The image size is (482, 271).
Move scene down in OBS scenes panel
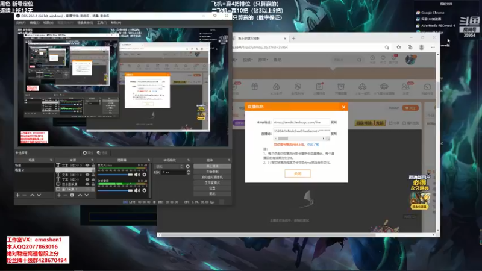(39, 195)
